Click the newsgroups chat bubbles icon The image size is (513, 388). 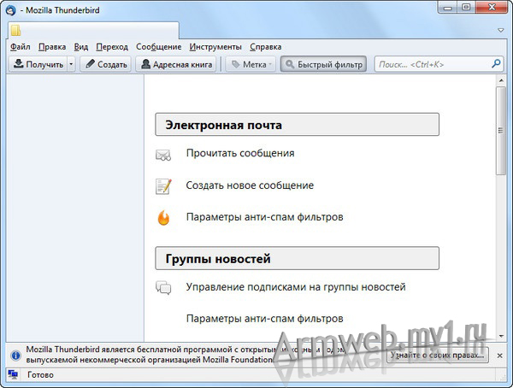[163, 287]
